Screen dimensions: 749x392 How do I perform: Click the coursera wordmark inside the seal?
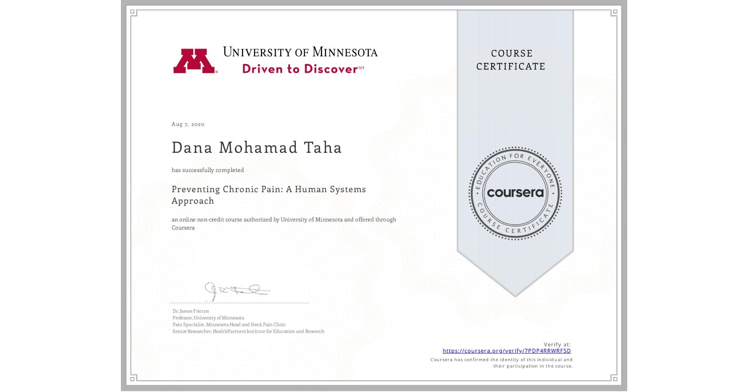pyautogui.click(x=515, y=193)
